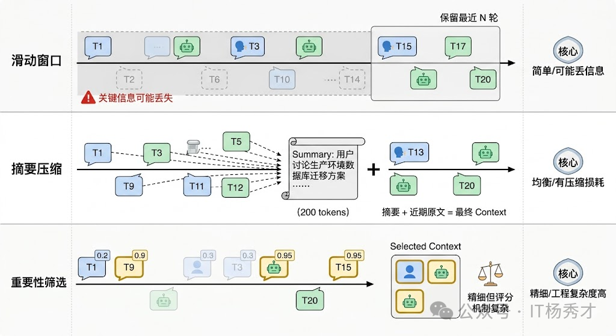The height and width of the screenshot is (336, 616).
Task: Click the blue T13 speaking-head bubble
Action: coord(409,153)
